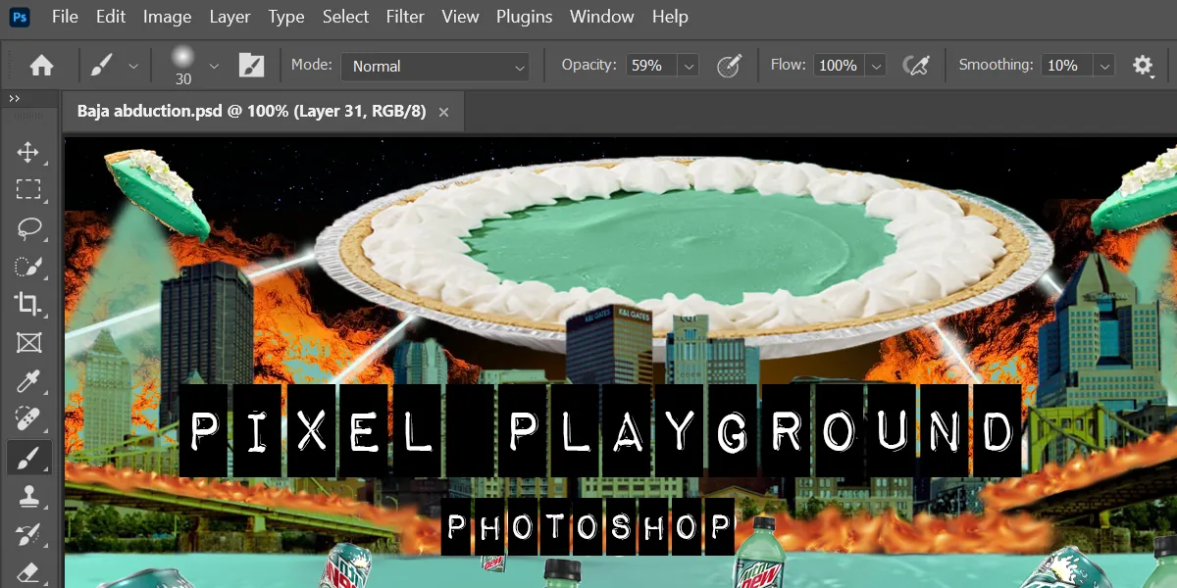Activate the Lasso tool
Image resolution: width=1177 pixels, height=588 pixels.
[27, 228]
